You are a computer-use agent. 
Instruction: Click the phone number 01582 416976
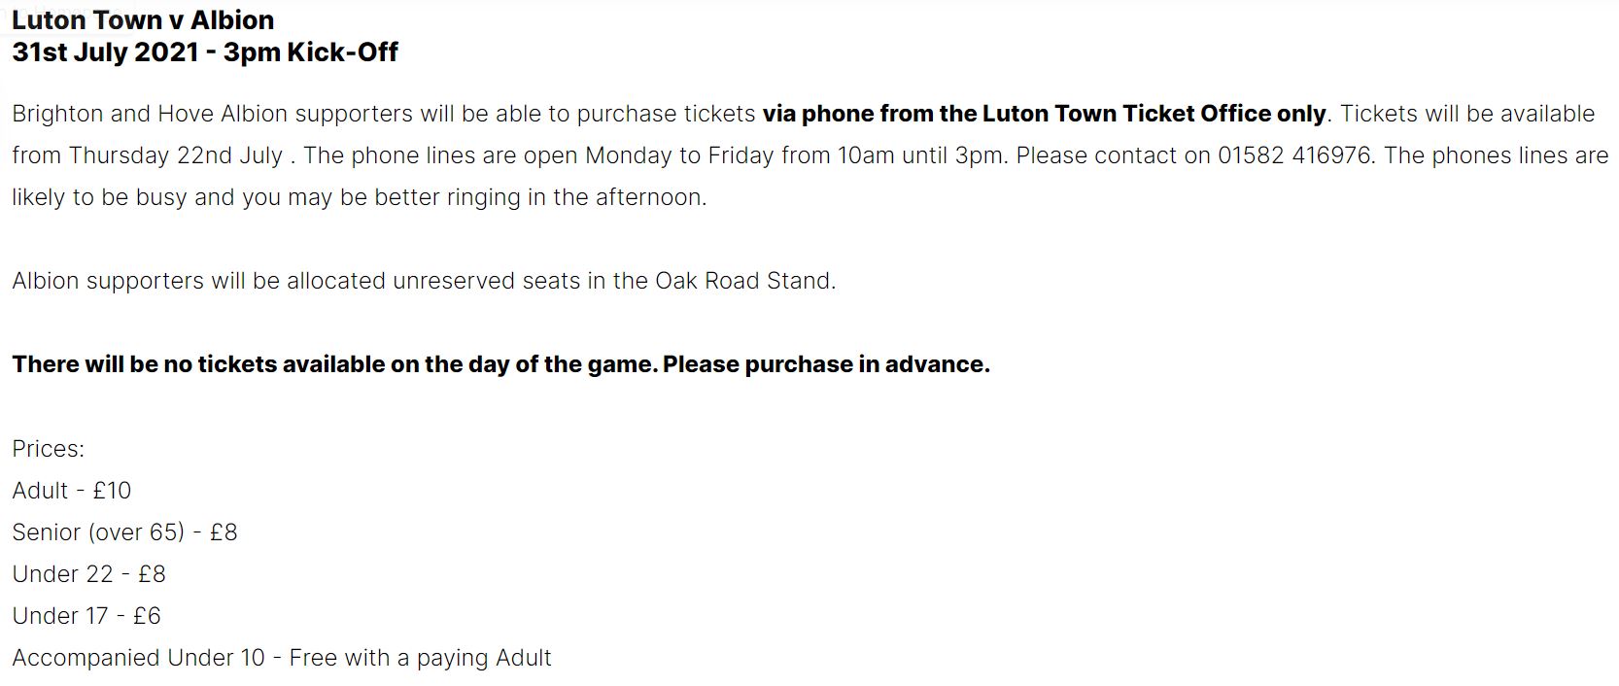pos(1294,155)
